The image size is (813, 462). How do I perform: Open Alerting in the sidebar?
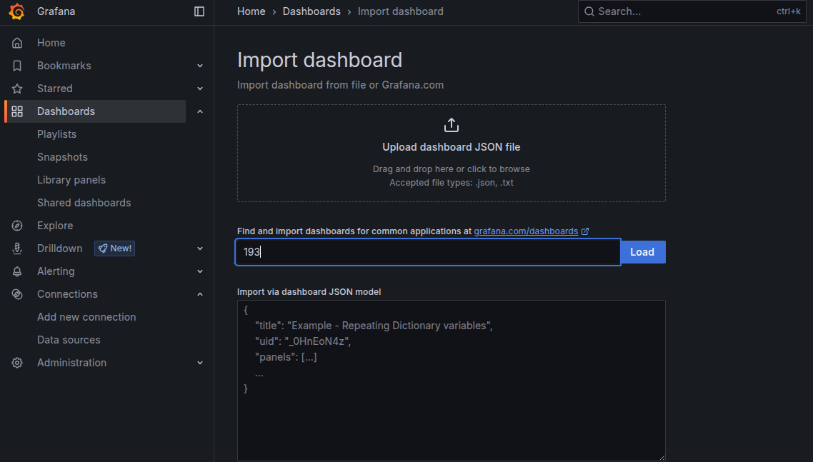[x=56, y=271]
